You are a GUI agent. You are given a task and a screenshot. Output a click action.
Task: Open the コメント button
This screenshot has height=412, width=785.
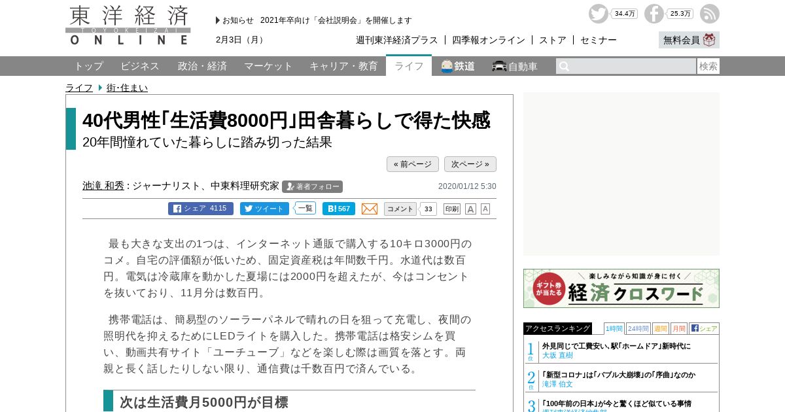[x=400, y=209]
